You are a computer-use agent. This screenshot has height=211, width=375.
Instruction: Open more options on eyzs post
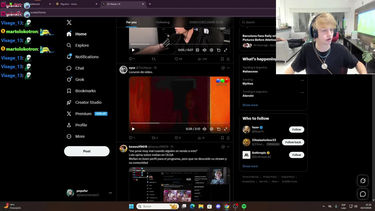pyautogui.click(x=228, y=68)
